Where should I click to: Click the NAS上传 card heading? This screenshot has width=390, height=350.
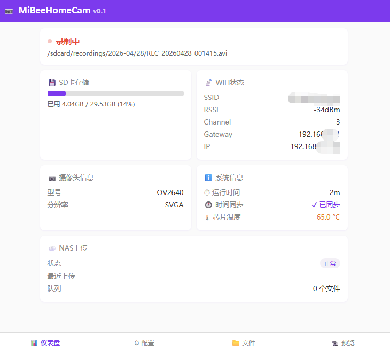click(x=73, y=248)
